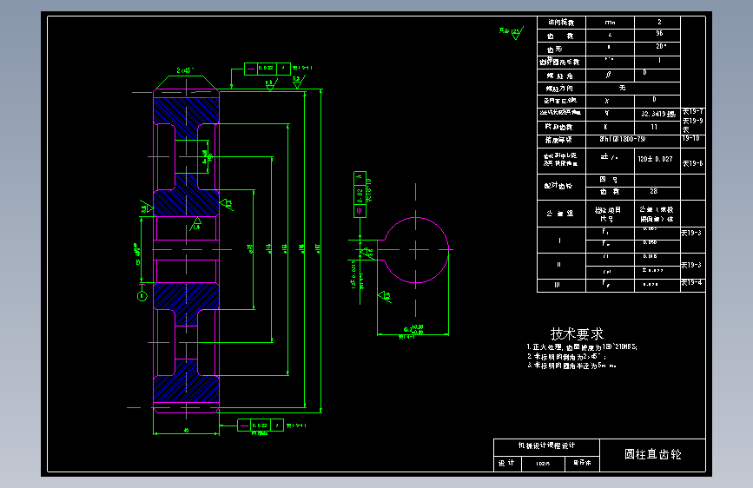
Task: Select the 精度等级 row label
Action: [558, 140]
